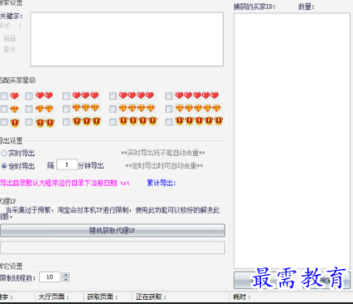Click the 耗时 status entry

pos(242,297)
